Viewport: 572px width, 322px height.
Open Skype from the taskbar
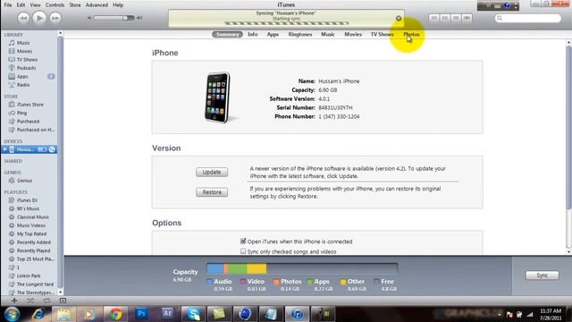coord(193,314)
